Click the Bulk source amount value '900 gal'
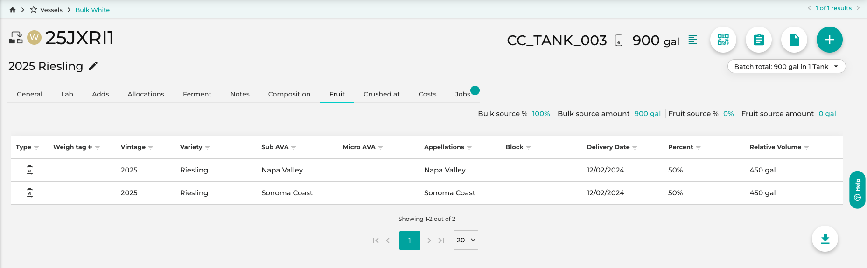The image size is (867, 268). pyautogui.click(x=648, y=114)
